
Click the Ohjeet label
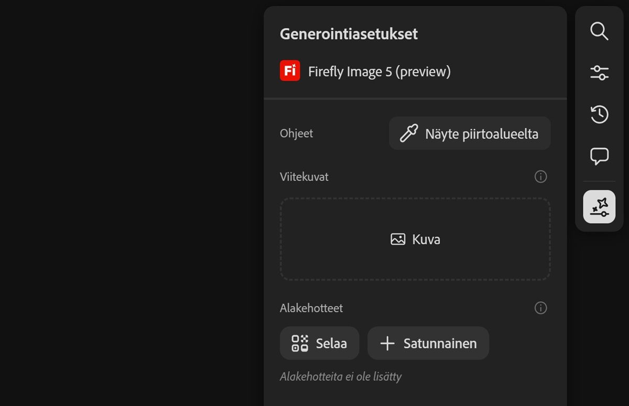296,134
